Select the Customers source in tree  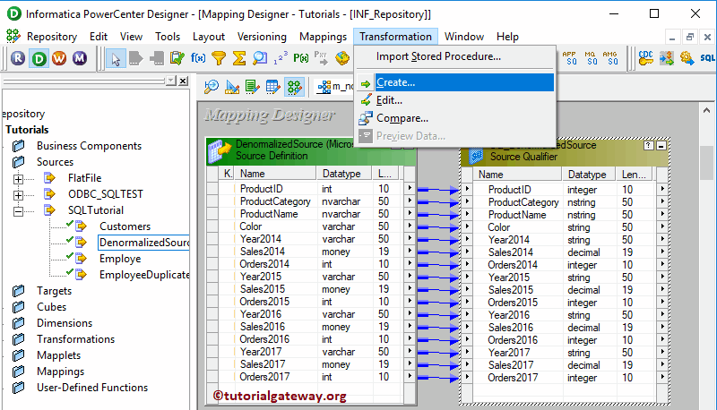point(125,226)
